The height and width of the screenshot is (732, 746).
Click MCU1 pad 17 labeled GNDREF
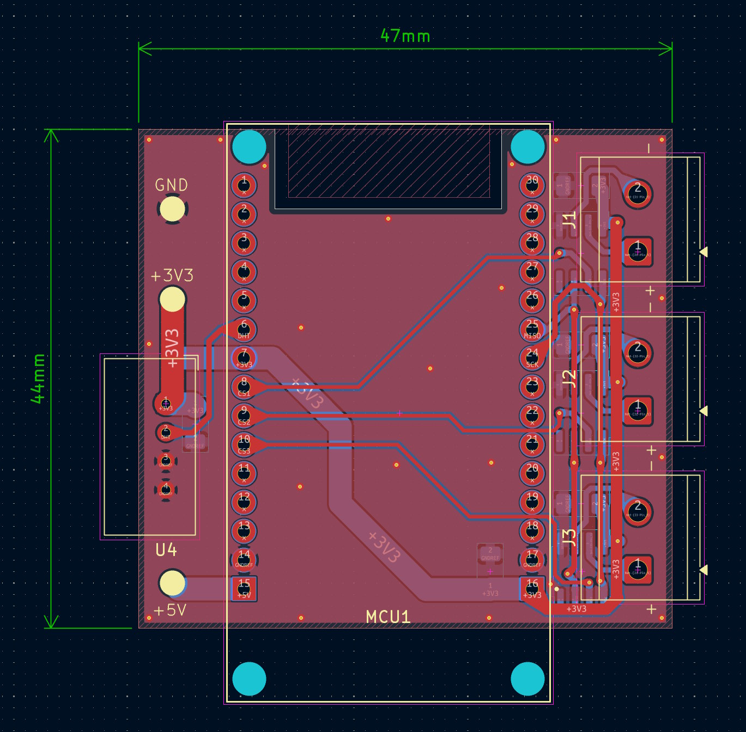pyautogui.click(x=532, y=559)
